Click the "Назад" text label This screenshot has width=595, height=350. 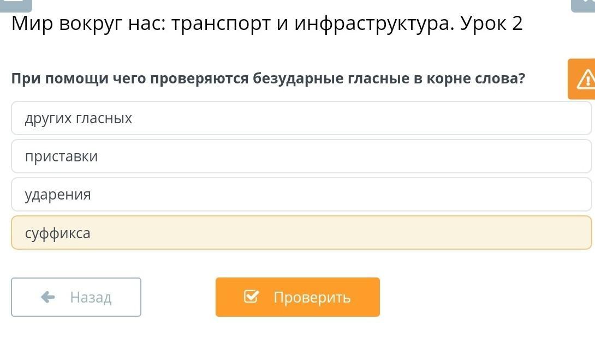(91, 297)
